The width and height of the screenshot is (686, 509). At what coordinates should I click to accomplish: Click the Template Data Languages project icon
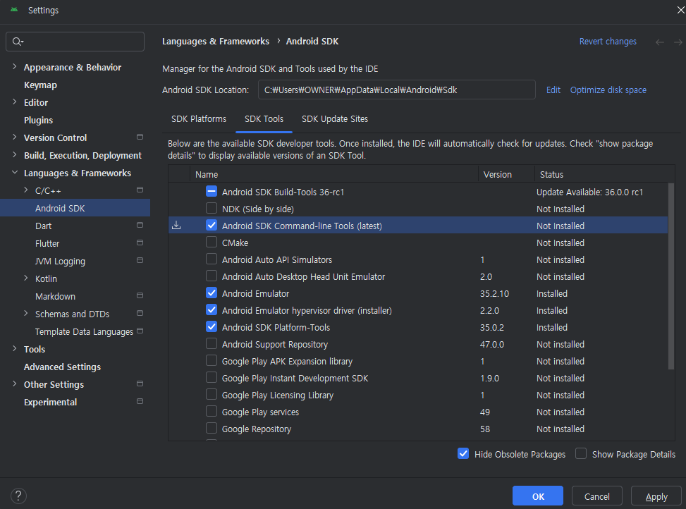click(140, 331)
